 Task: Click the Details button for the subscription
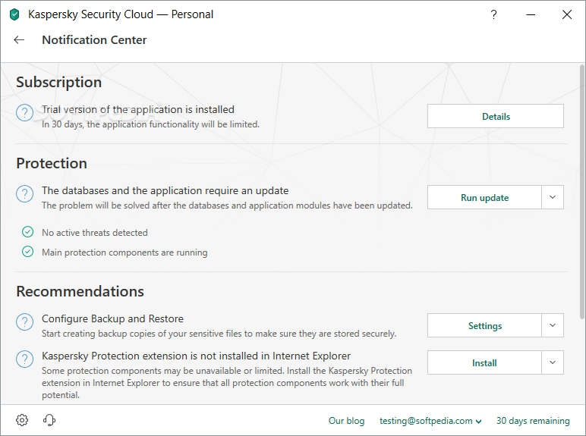point(496,116)
